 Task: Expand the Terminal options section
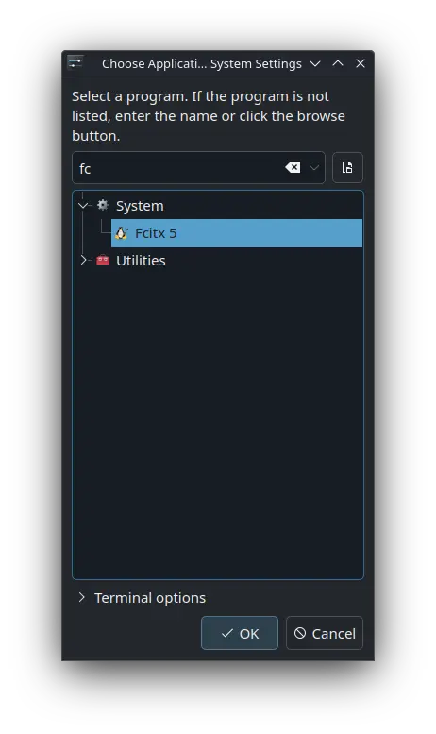(x=82, y=597)
